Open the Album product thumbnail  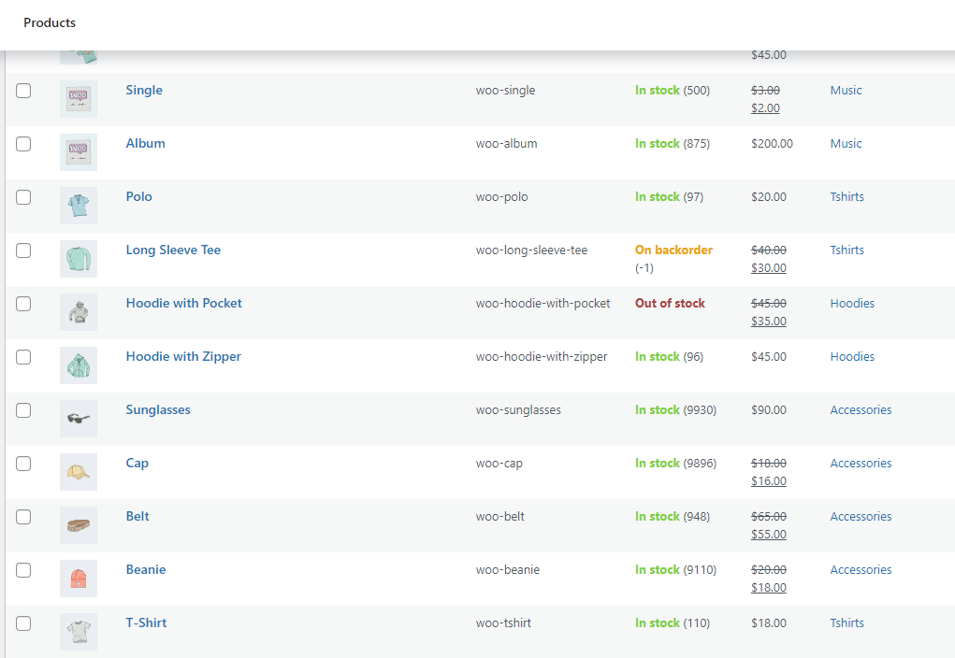pos(79,152)
